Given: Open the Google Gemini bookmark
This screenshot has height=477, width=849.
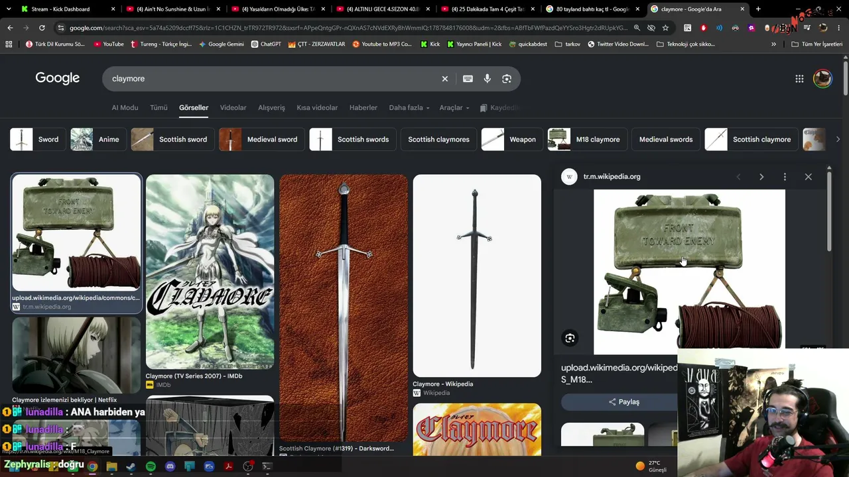Looking at the screenshot, I should 222,44.
